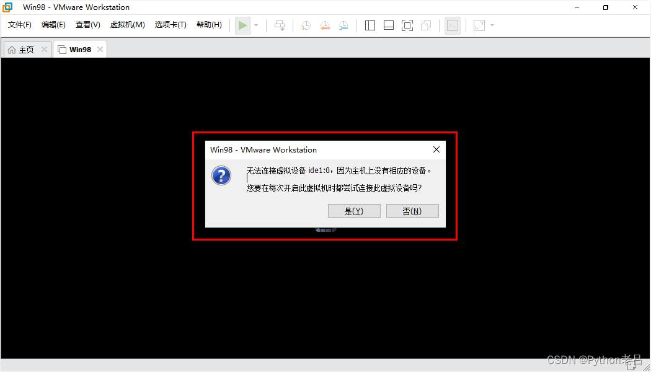The width and height of the screenshot is (651, 372).
Task: Click the stretch guest display icon
Action: pos(479,26)
